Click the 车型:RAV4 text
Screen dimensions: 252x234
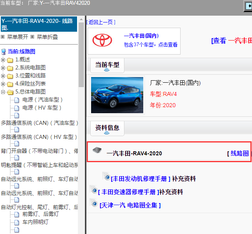click(x=163, y=94)
